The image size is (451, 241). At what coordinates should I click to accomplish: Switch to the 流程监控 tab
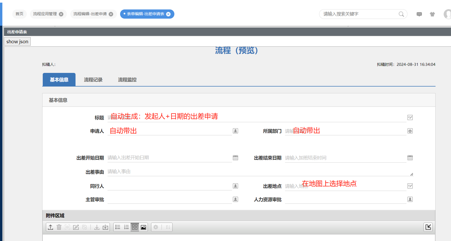(x=127, y=80)
